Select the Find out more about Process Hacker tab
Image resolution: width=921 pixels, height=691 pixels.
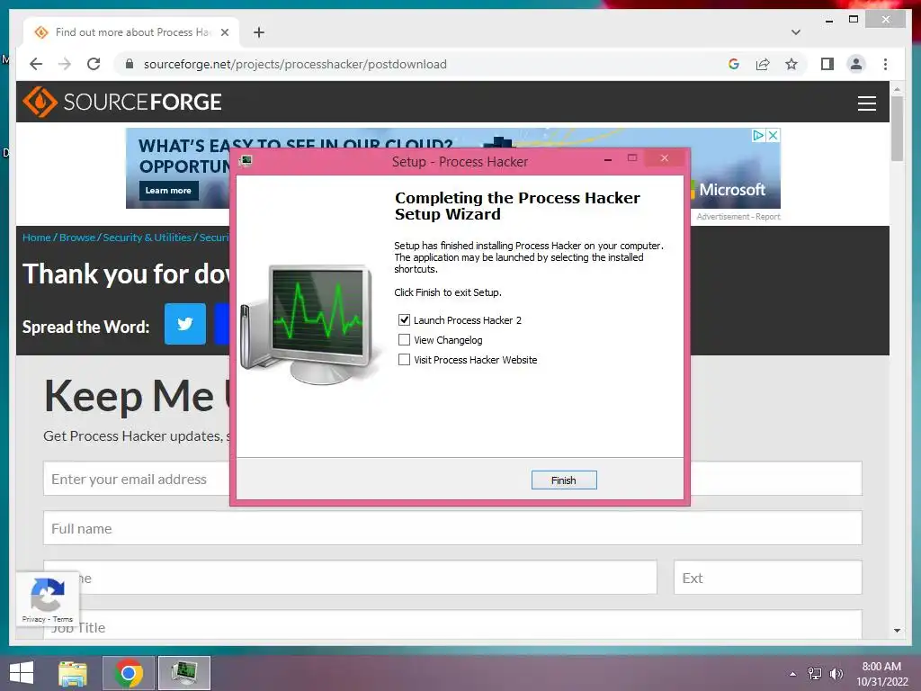[x=131, y=32]
